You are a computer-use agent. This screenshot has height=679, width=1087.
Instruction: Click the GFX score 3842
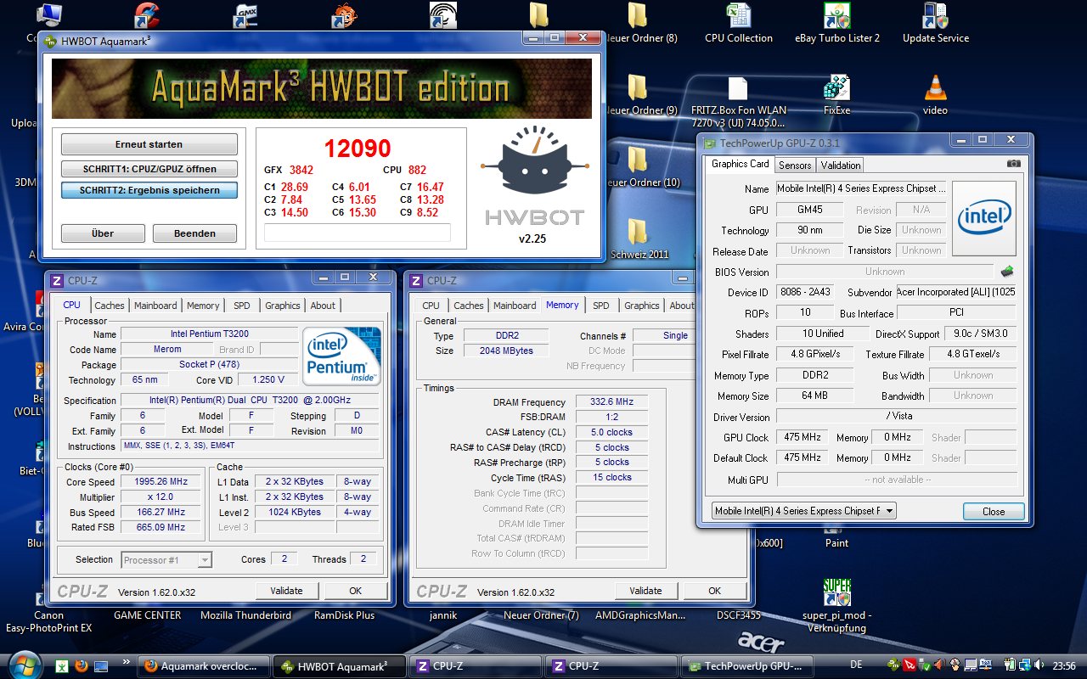point(301,170)
